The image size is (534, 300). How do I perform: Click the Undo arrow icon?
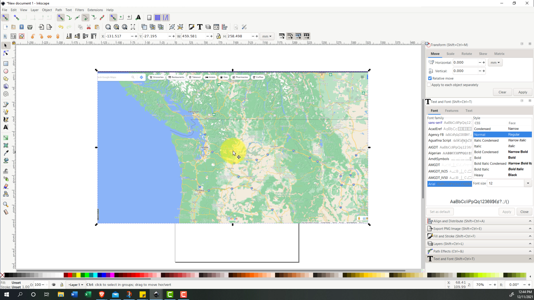(61, 27)
